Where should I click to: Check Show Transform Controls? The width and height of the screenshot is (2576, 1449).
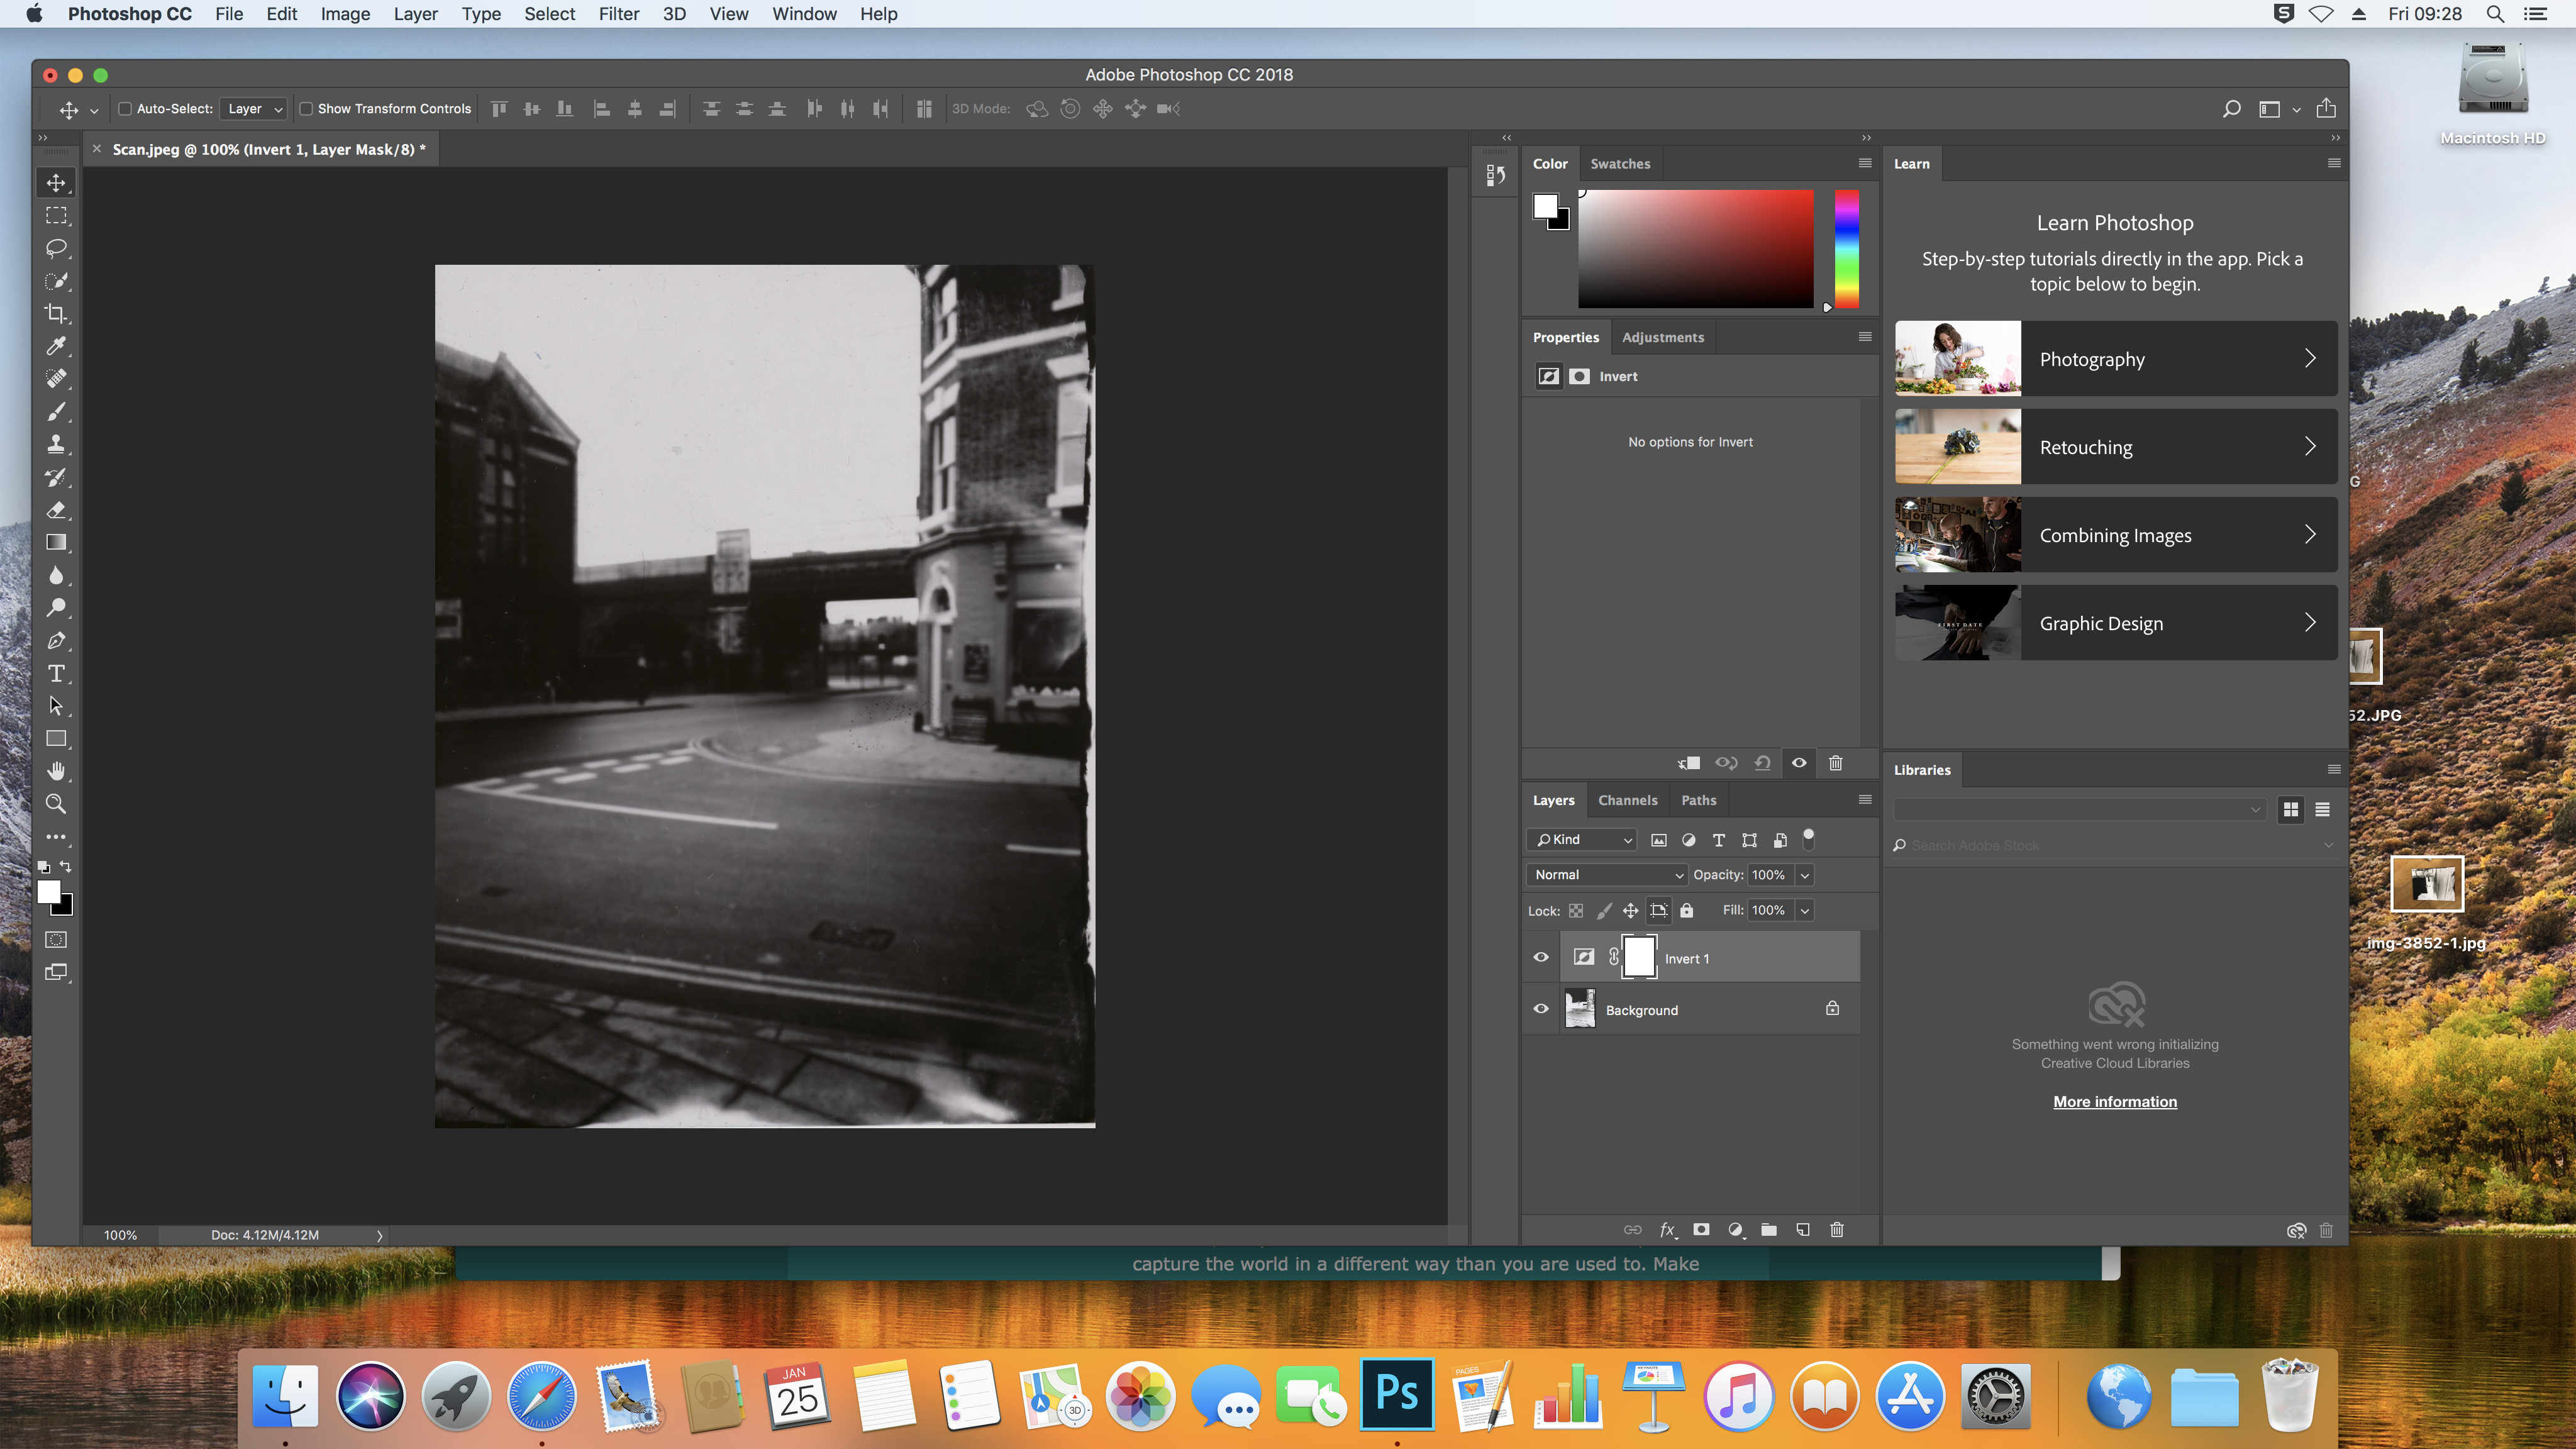[306, 109]
